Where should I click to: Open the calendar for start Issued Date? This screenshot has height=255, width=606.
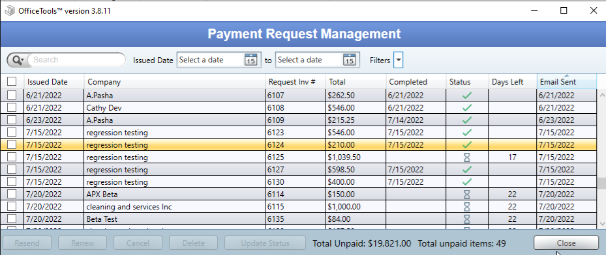pyautogui.click(x=250, y=60)
